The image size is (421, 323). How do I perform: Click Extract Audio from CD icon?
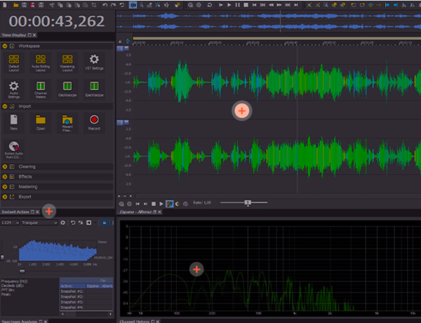(x=14, y=147)
